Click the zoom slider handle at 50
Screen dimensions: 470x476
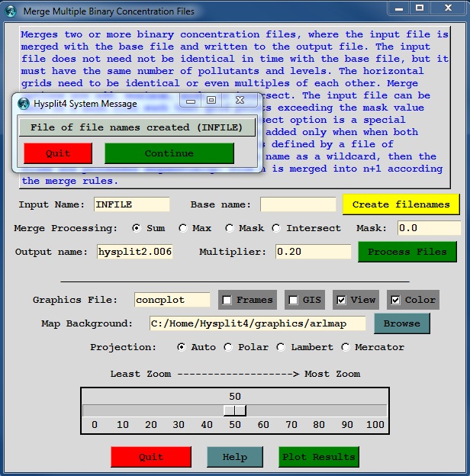click(x=235, y=410)
